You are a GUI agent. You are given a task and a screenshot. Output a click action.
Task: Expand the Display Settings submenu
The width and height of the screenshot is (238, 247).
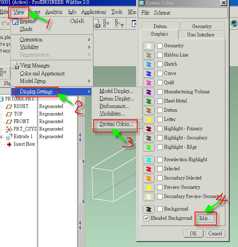click(x=52, y=92)
